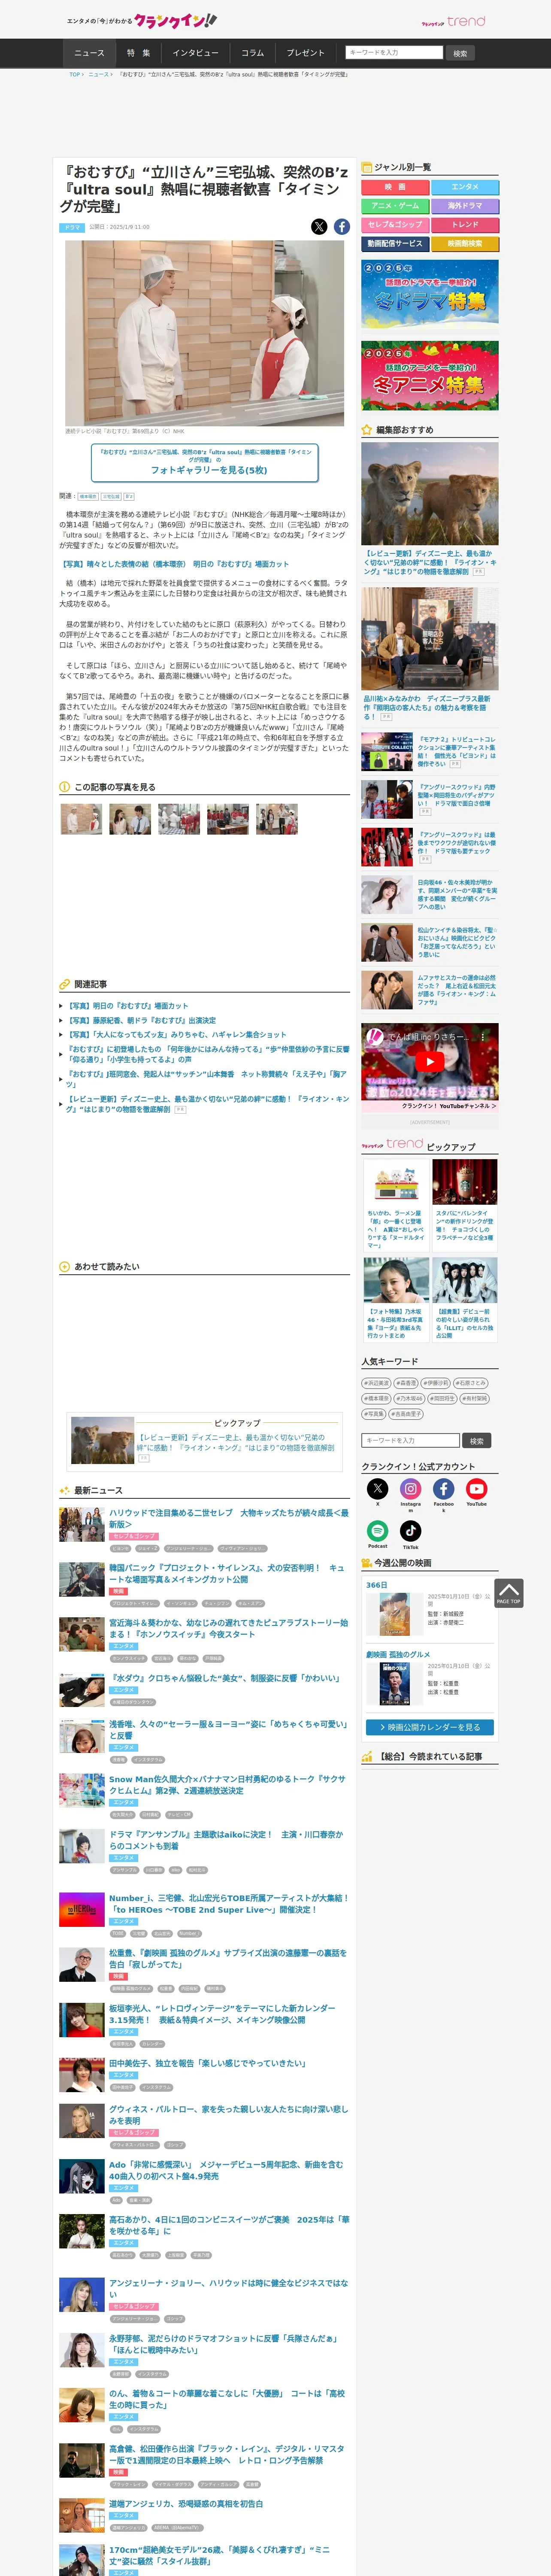
Task: Select the セレブ&ゴシップ genre button
Action: [395, 225]
